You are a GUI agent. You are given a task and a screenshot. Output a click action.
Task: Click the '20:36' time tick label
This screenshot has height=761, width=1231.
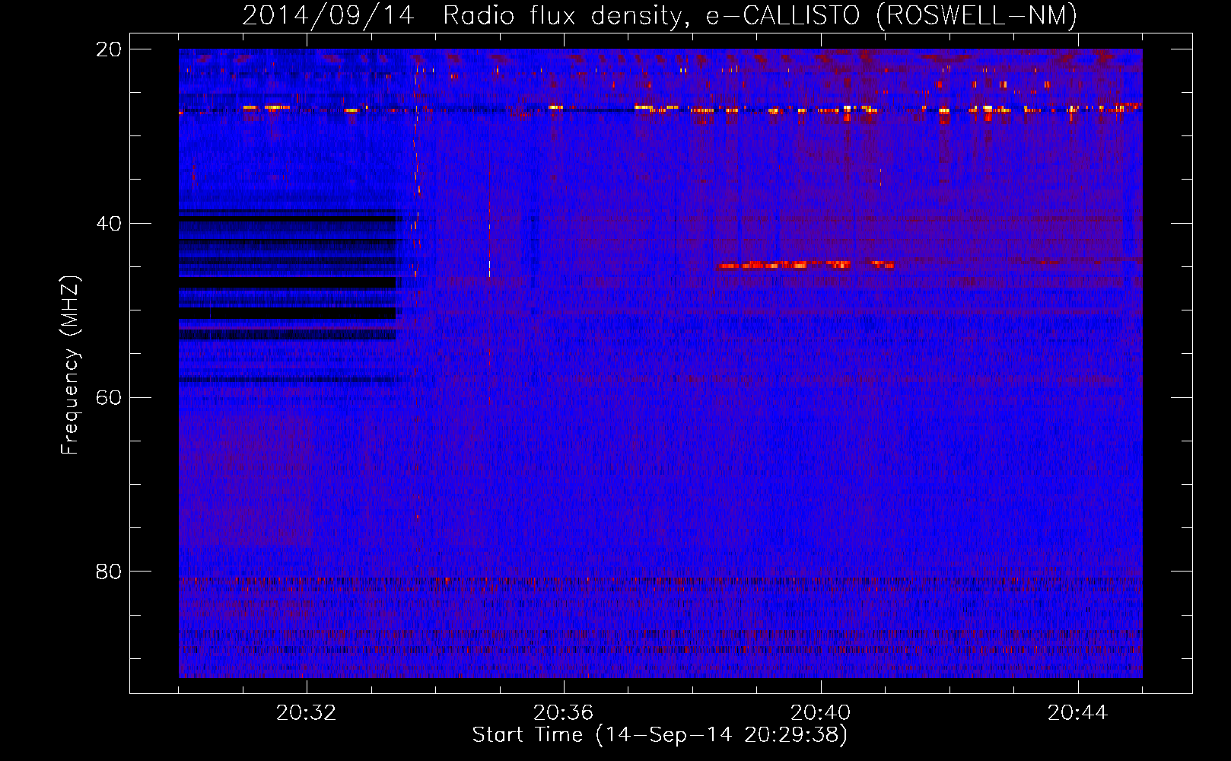click(563, 712)
